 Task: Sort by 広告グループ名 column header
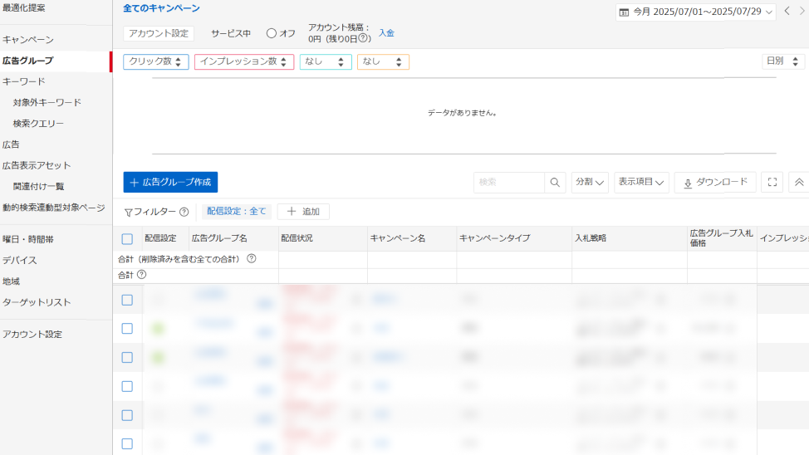pos(219,238)
